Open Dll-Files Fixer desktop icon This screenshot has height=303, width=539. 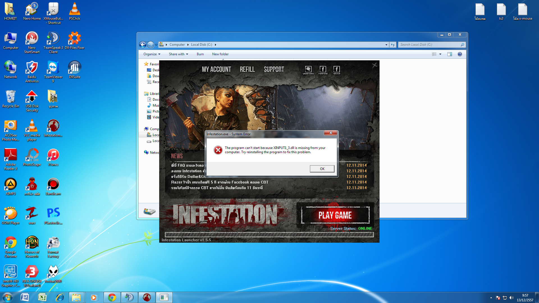pyautogui.click(x=74, y=40)
